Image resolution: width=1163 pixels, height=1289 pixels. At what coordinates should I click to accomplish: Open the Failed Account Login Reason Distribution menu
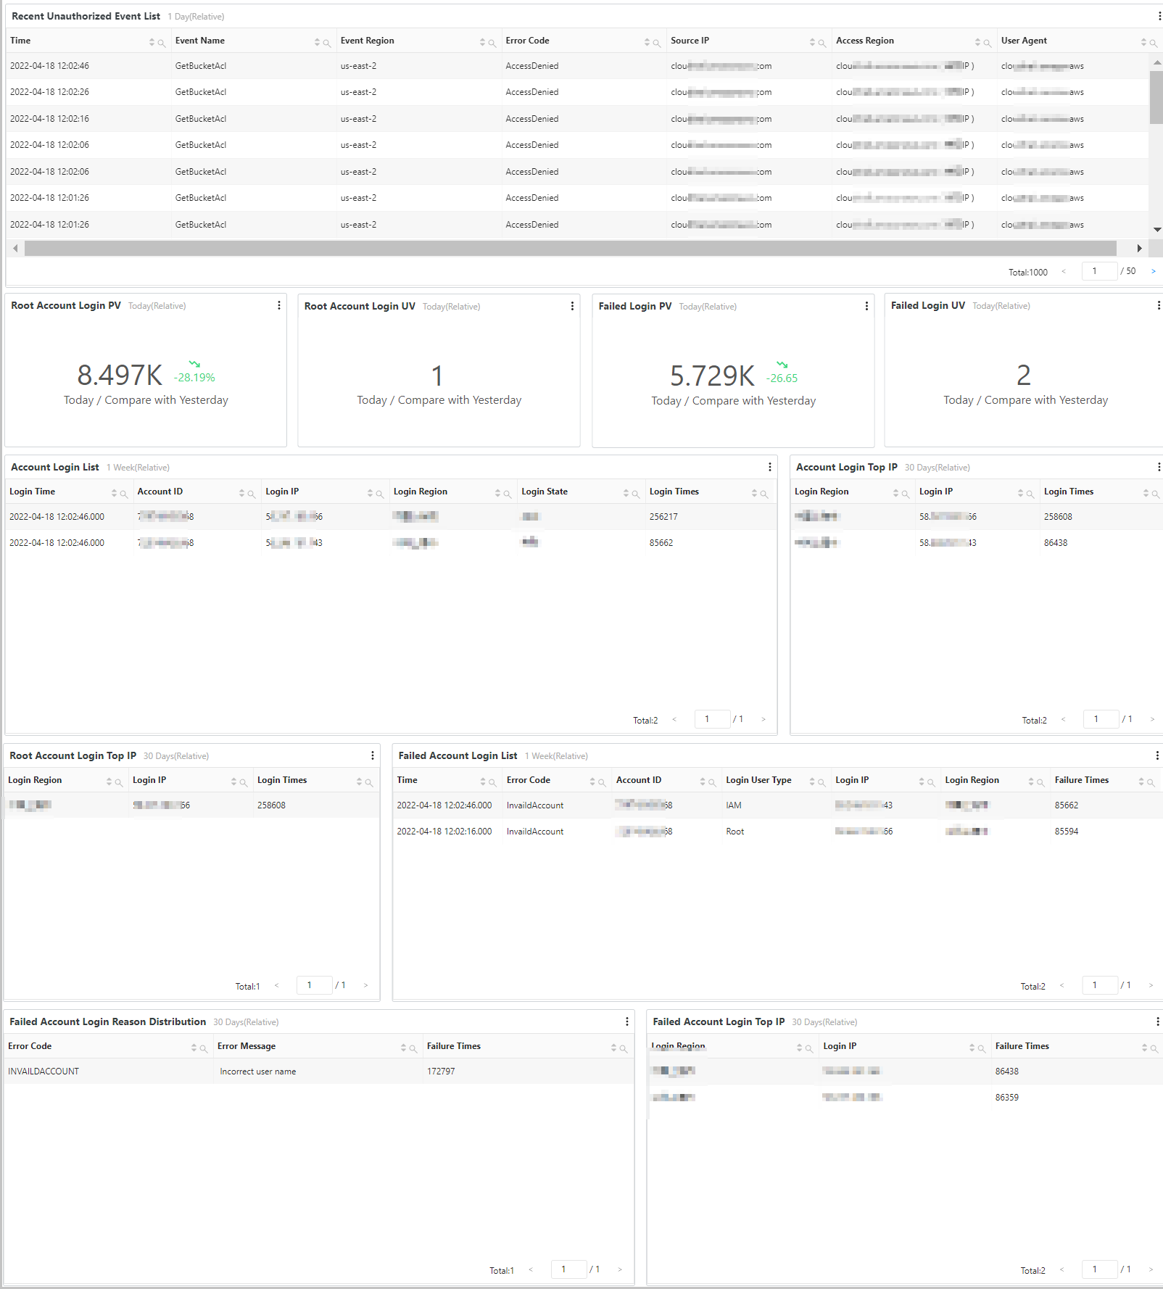[x=626, y=1021]
